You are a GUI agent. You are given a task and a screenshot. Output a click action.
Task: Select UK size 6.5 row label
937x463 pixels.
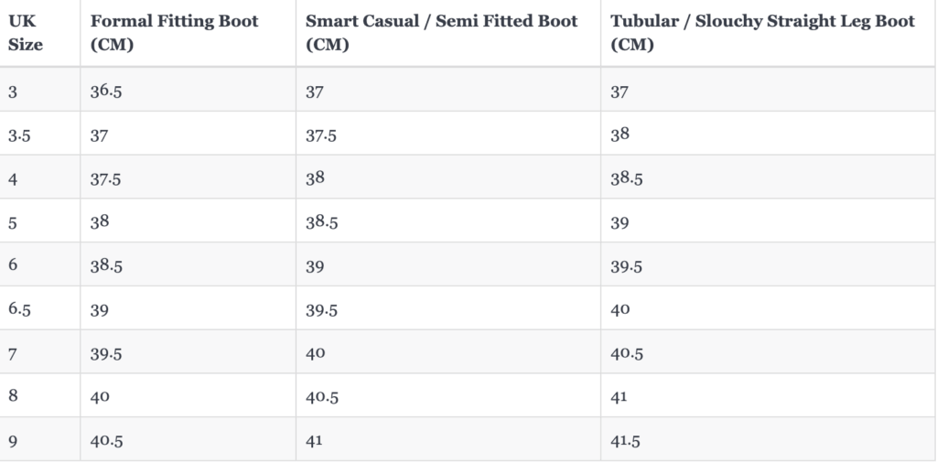pos(20,309)
